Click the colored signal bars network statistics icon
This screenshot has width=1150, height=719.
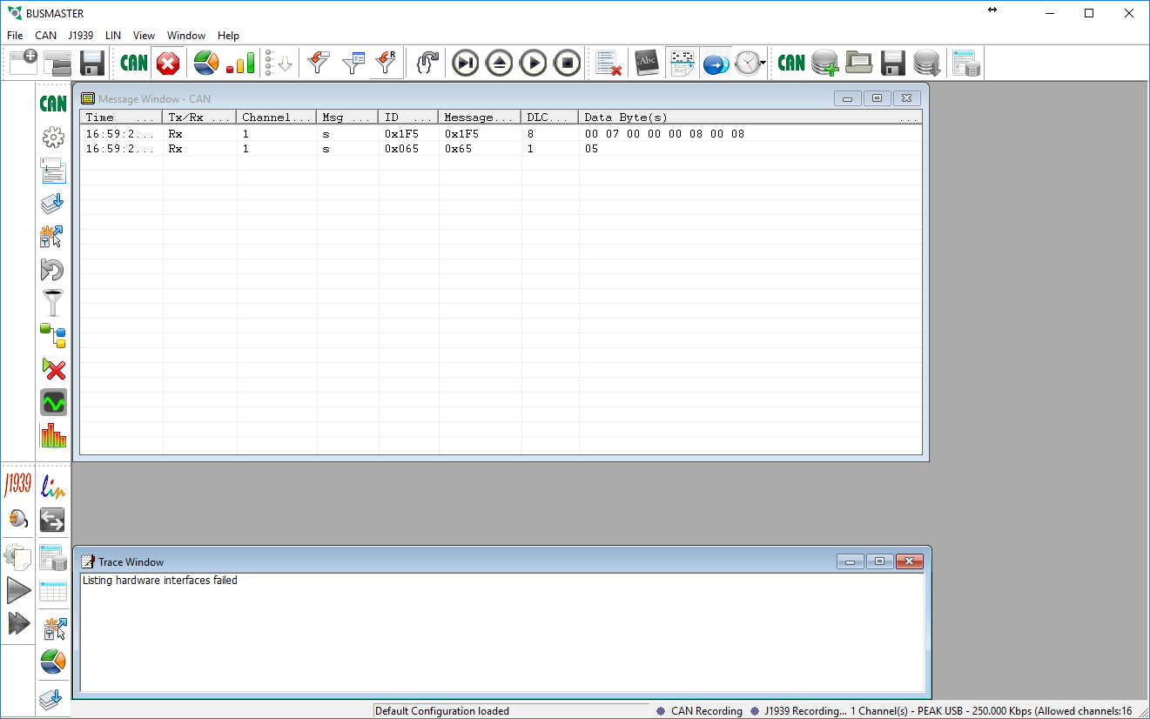(x=240, y=63)
